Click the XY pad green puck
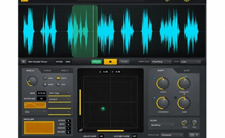This screenshot has height=138, width=225. [x=103, y=109]
